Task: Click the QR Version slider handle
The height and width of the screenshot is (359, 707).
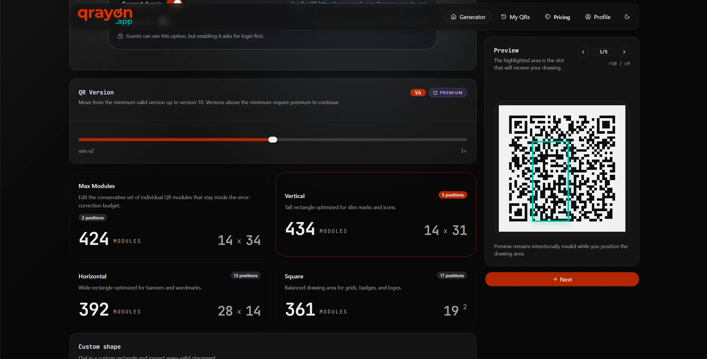Action: click(x=273, y=140)
